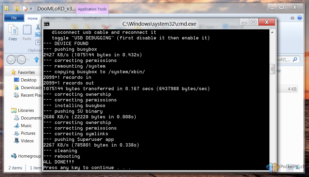Image resolution: width=309 pixels, height=177 pixels.
Task: Click the search magnifier icon
Action: (295, 59)
